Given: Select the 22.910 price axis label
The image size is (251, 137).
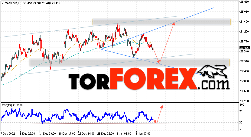Looking at the screenshot, I should click(x=244, y=61).
